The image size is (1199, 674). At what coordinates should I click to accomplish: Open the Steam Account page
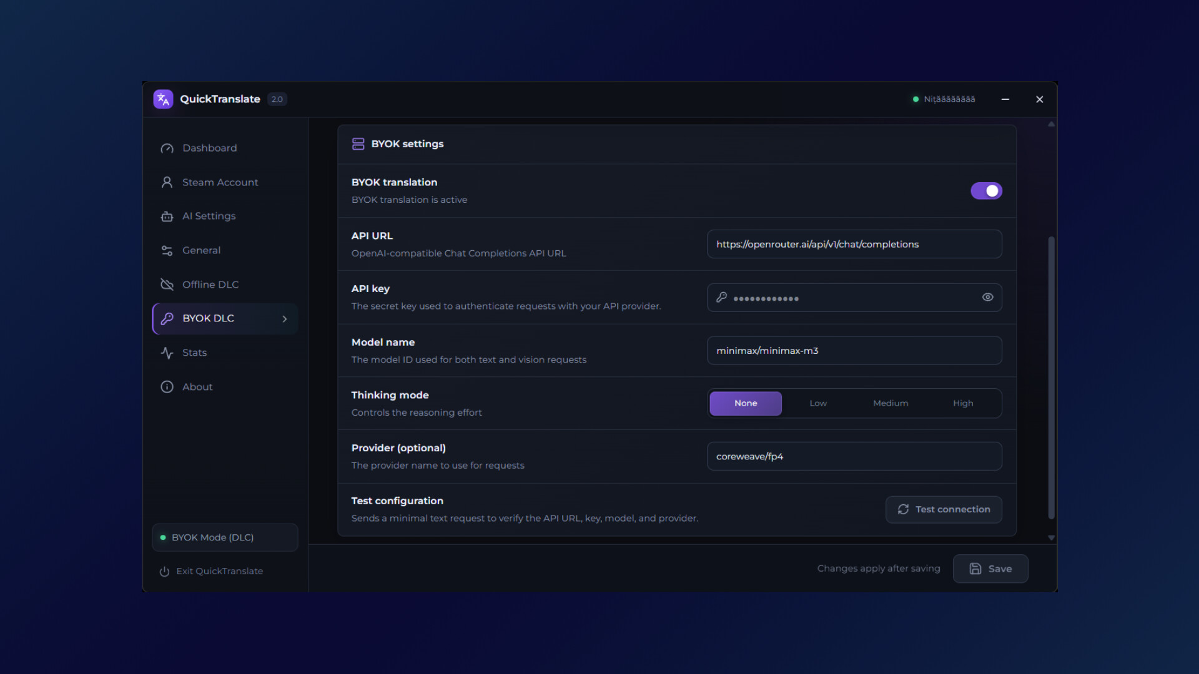tap(225, 182)
